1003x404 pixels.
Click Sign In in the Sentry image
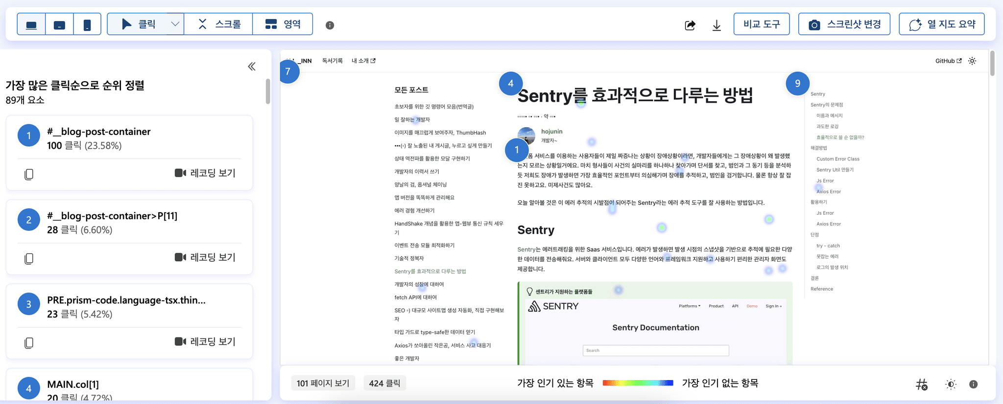click(x=774, y=306)
